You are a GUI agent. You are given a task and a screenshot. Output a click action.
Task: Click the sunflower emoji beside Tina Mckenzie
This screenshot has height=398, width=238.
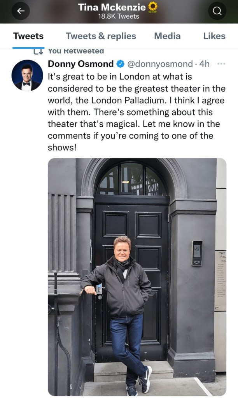[153, 7]
